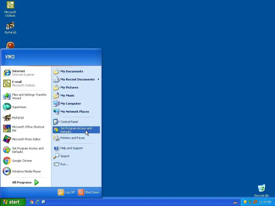Screen dimensions: 275x206
Task: Launch Supermium browser from Start menu
Action: [26, 107]
